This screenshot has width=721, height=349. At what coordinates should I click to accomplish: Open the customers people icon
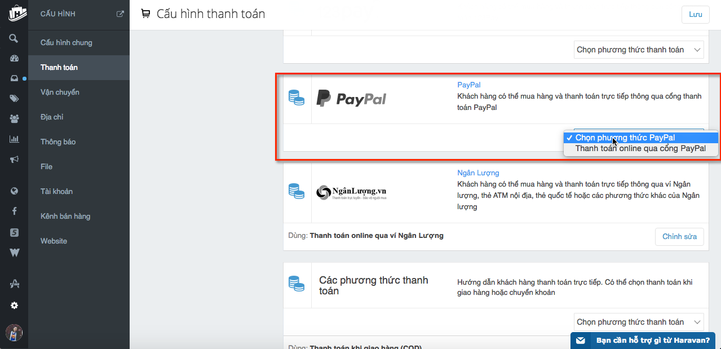pos(14,119)
